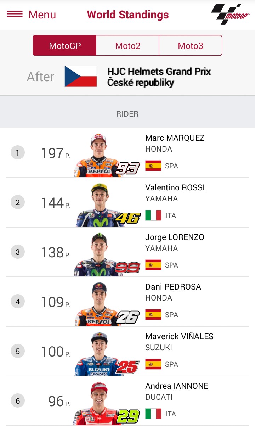Open Jorge LORENZO rider name

point(175,237)
